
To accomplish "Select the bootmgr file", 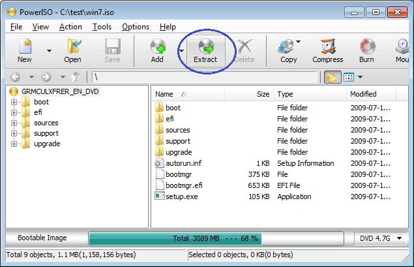I will (179, 174).
